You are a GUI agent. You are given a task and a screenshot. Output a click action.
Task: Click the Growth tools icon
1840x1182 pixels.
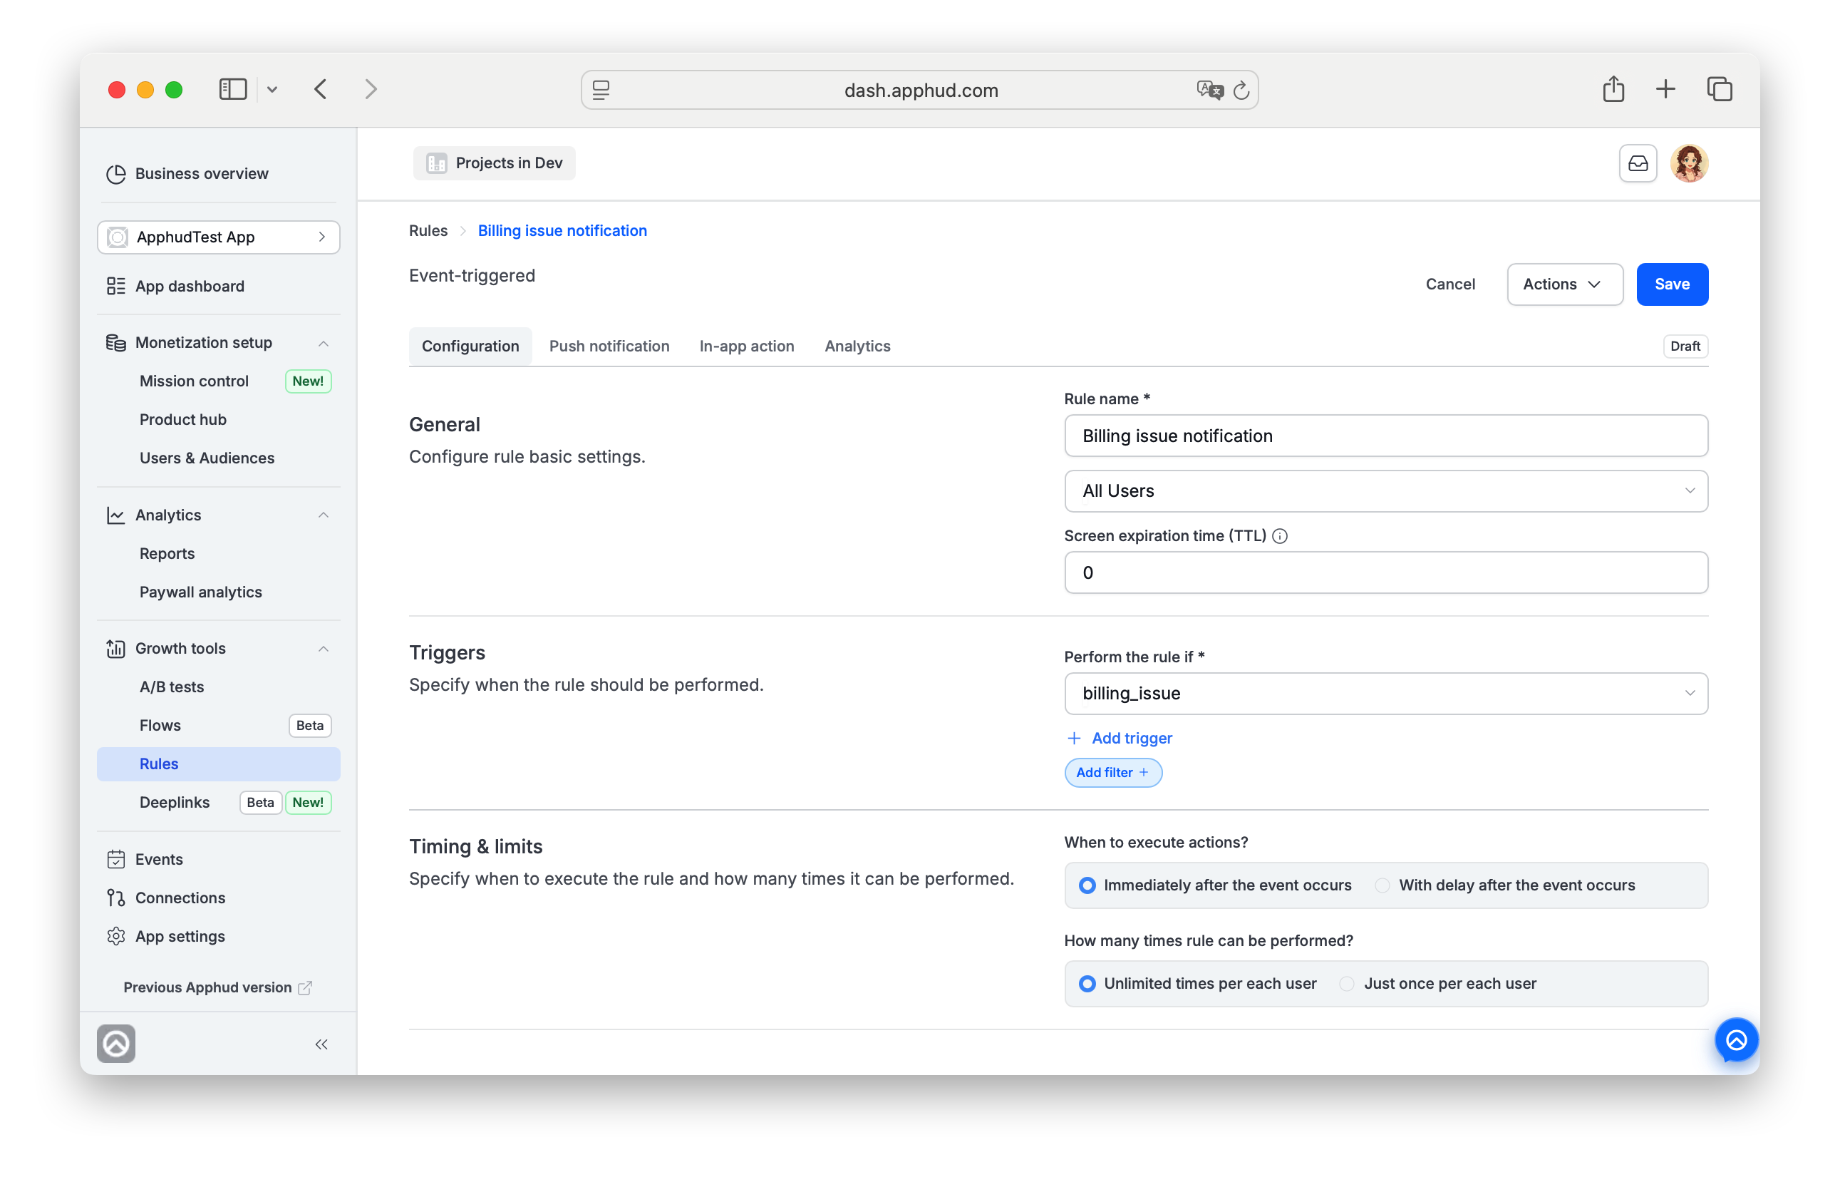pos(116,649)
